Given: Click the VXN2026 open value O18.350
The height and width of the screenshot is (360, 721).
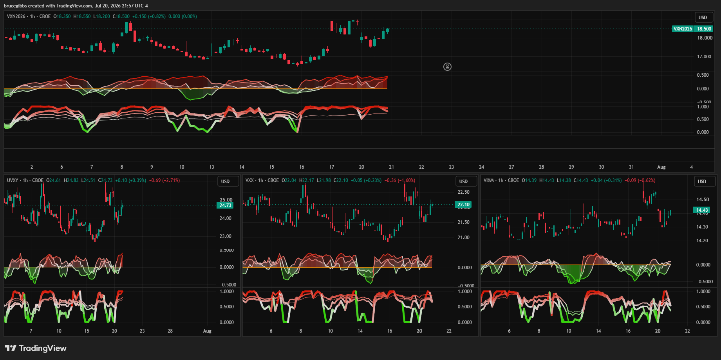Looking at the screenshot, I should click(62, 16).
